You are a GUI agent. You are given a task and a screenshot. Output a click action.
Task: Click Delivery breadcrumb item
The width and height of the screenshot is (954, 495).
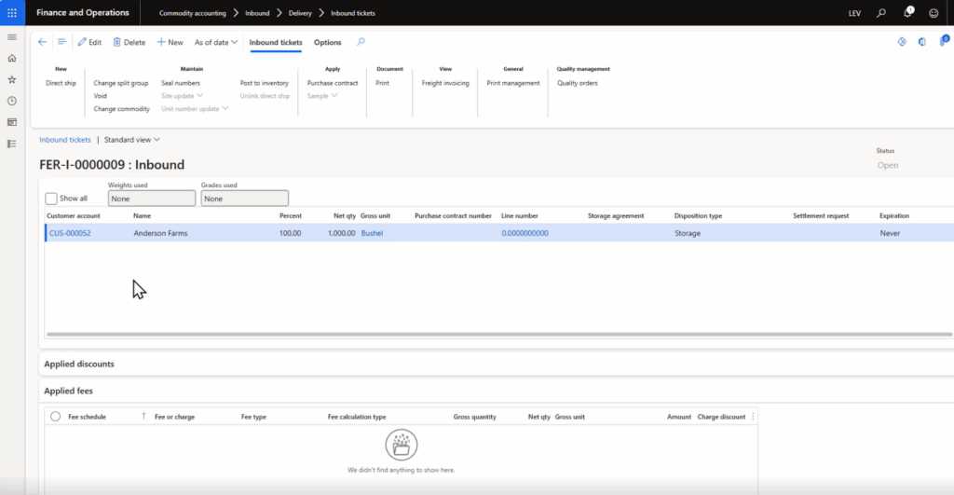(300, 13)
